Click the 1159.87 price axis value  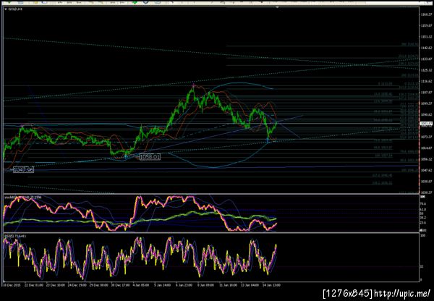coord(427,26)
